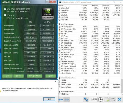Click chip icon of GPU [#0]: NVIDIA section
The height and width of the screenshot is (103, 123).
point(59,24)
